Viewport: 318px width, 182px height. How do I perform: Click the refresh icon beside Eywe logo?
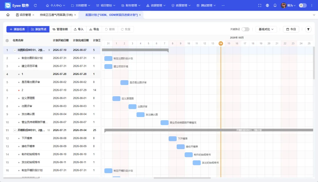click(35, 6)
